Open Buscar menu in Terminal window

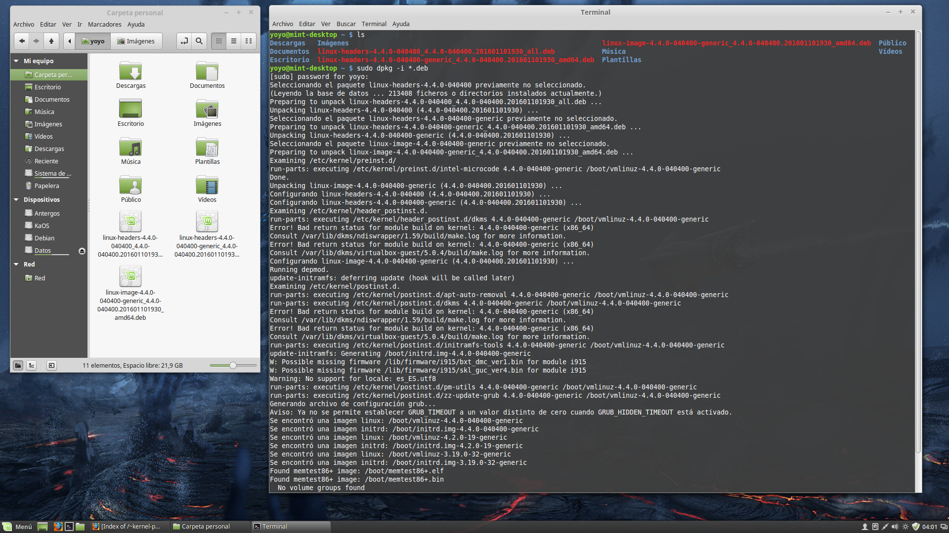346,24
